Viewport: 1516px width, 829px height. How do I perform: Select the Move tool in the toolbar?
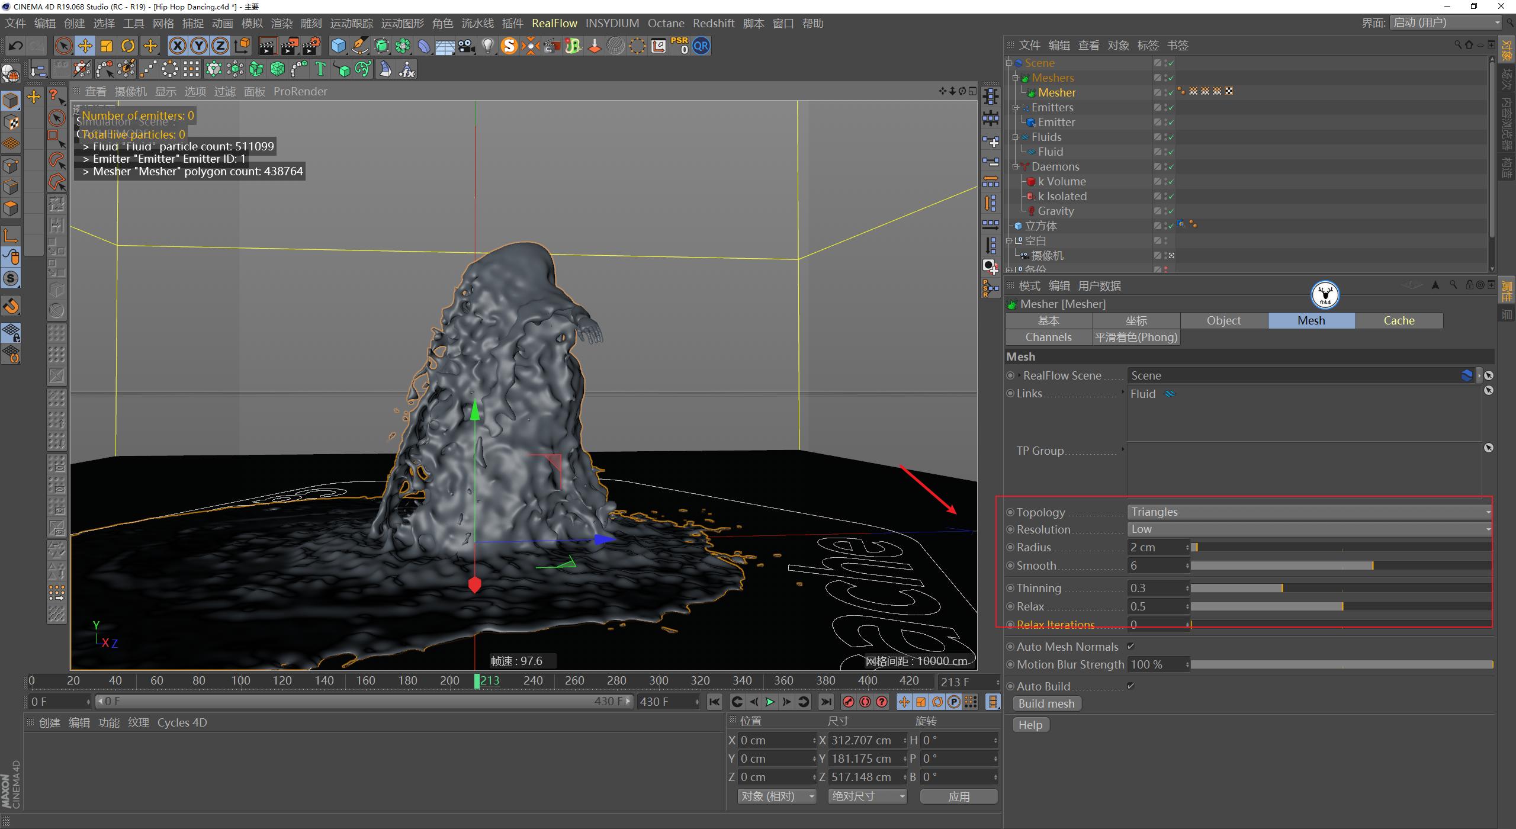coord(85,46)
